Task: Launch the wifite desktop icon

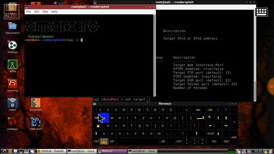Action: 12,66
